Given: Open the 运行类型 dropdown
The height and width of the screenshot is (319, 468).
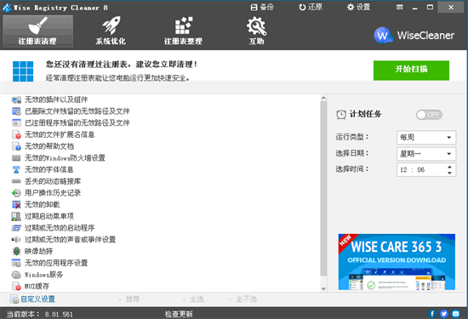Looking at the screenshot, I should click(x=426, y=137).
